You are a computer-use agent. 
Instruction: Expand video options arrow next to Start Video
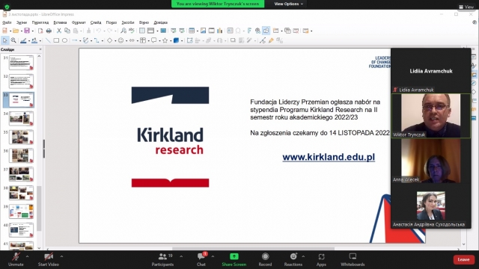coord(61,256)
